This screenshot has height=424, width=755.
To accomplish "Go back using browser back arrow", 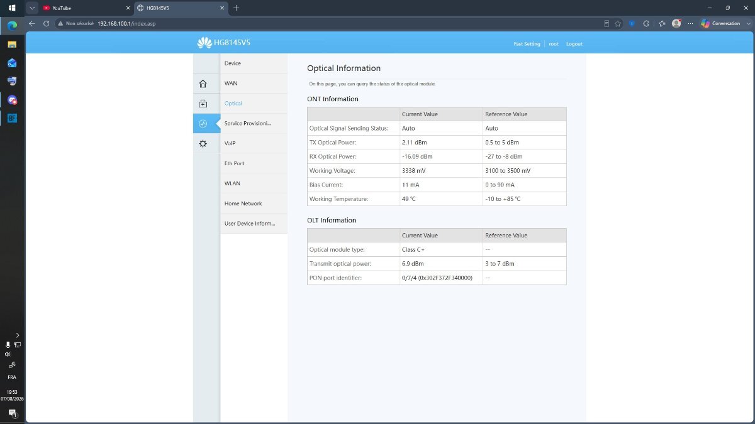I will pyautogui.click(x=32, y=23).
